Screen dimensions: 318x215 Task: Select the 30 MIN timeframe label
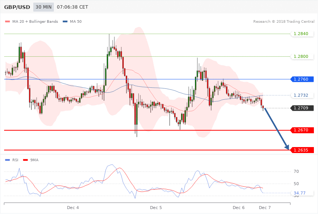(44, 7)
